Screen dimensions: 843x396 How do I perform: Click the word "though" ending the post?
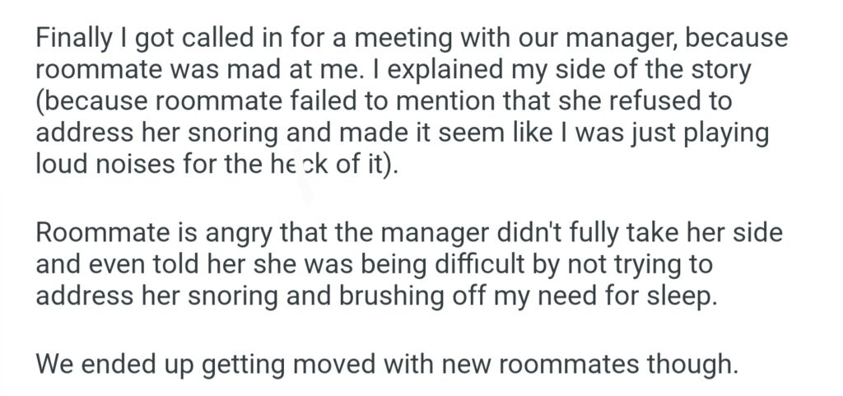697,363
